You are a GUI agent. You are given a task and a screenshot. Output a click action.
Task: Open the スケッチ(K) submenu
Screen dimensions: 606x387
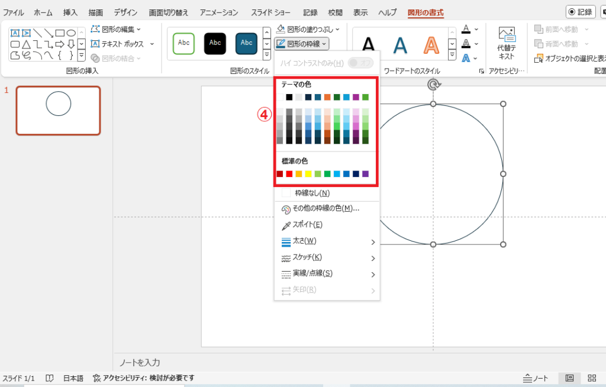click(x=327, y=258)
